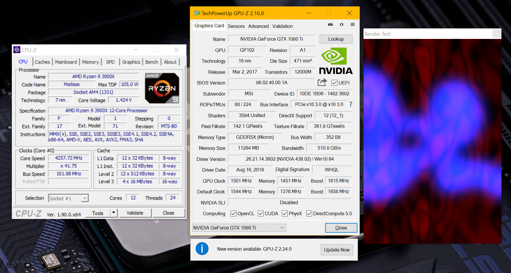511x273 pixels.
Task: Click the Tools button in CPU-Z
Action: click(98, 213)
